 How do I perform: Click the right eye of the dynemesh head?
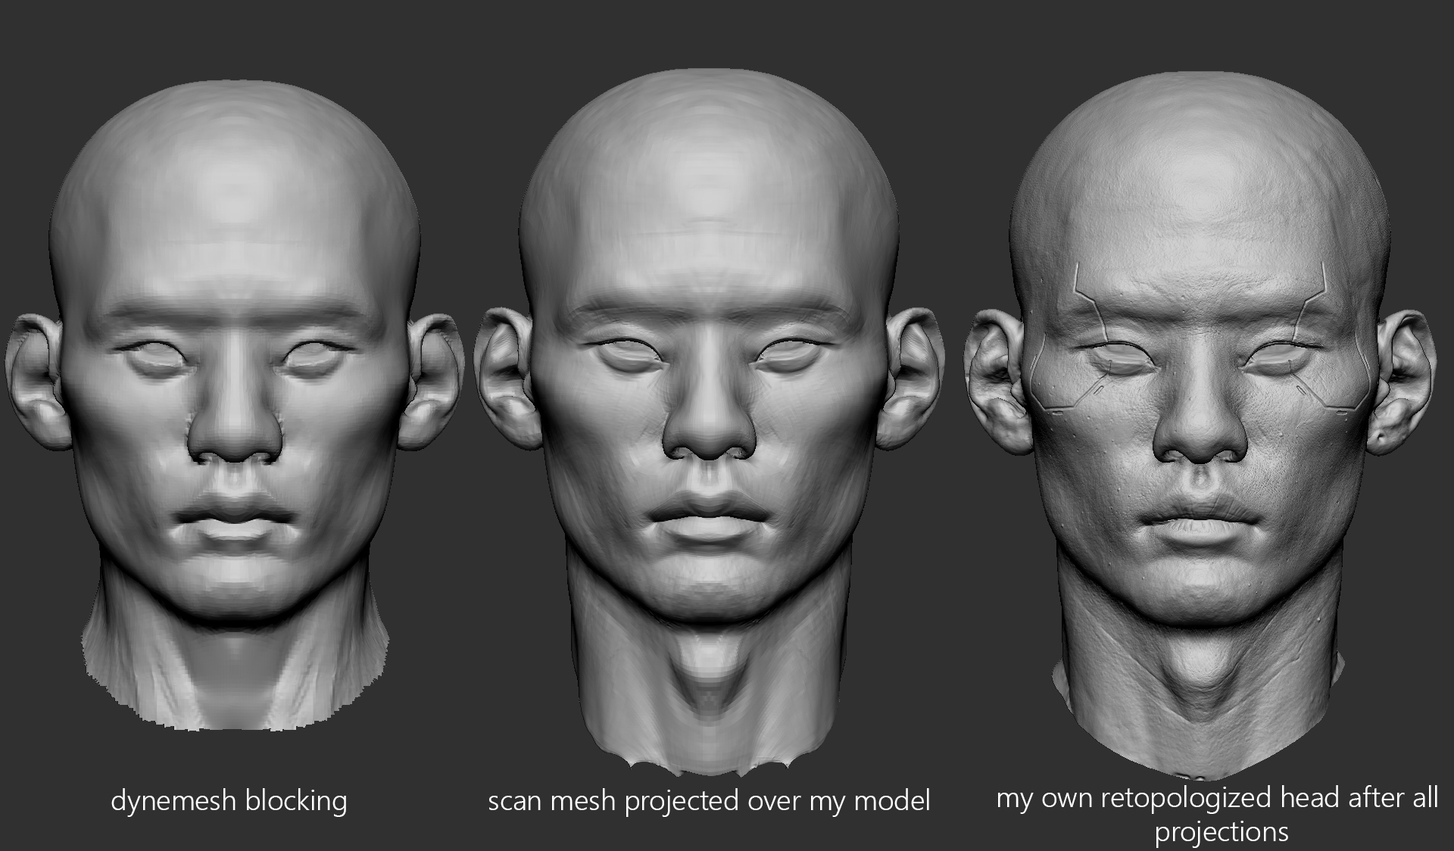pos(314,357)
